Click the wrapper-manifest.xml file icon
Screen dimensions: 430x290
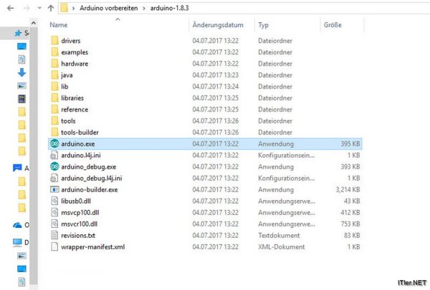pos(54,247)
